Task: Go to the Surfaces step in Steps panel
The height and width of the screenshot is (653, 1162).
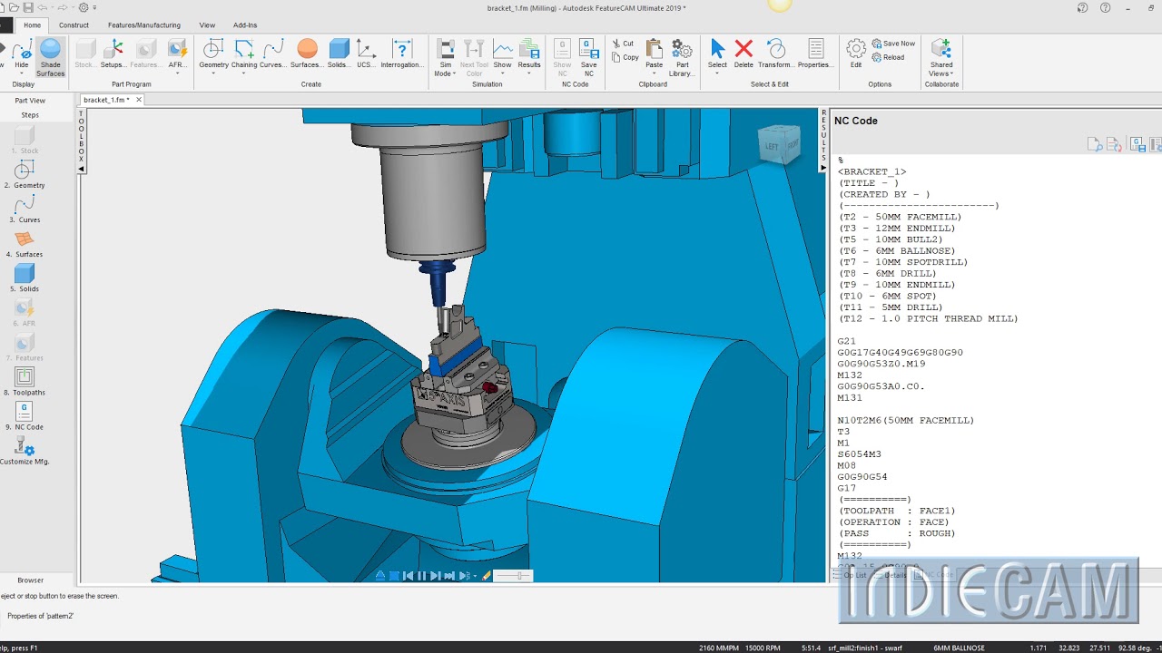Action: (25, 243)
